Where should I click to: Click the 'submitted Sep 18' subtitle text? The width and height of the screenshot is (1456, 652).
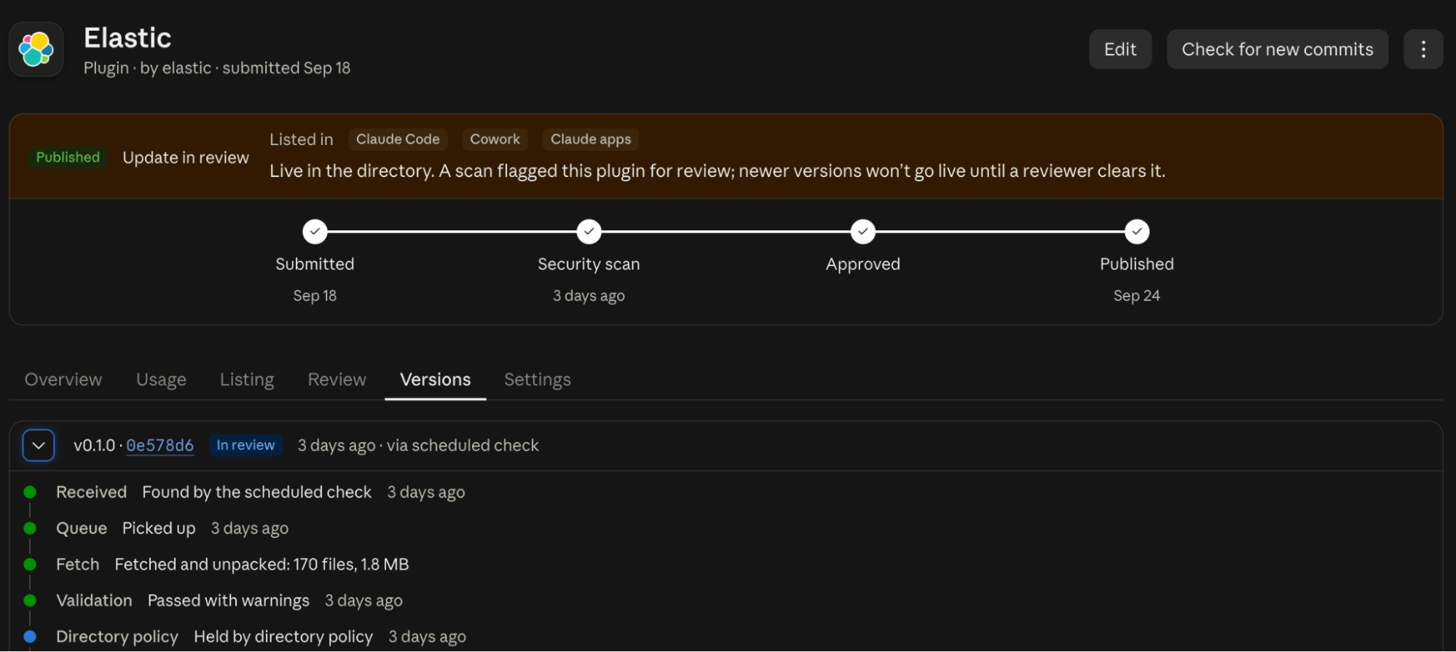(x=286, y=68)
